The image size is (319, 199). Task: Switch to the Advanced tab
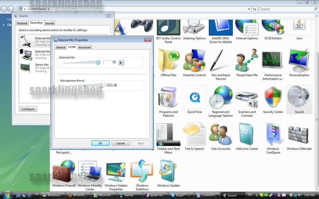coord(84,47)
